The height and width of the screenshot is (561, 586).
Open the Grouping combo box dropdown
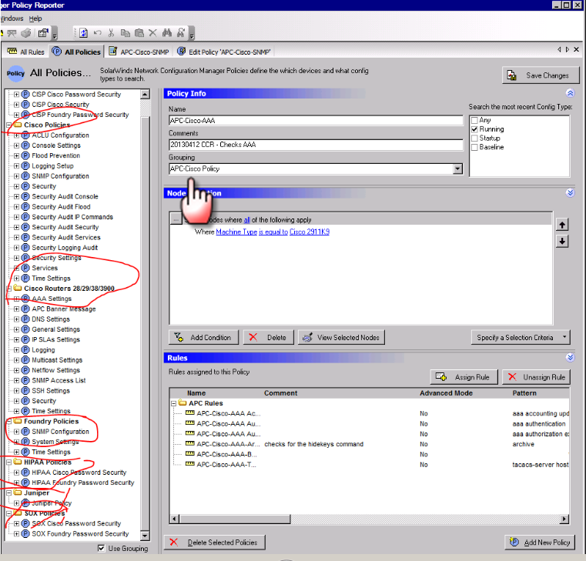(457, 169)
